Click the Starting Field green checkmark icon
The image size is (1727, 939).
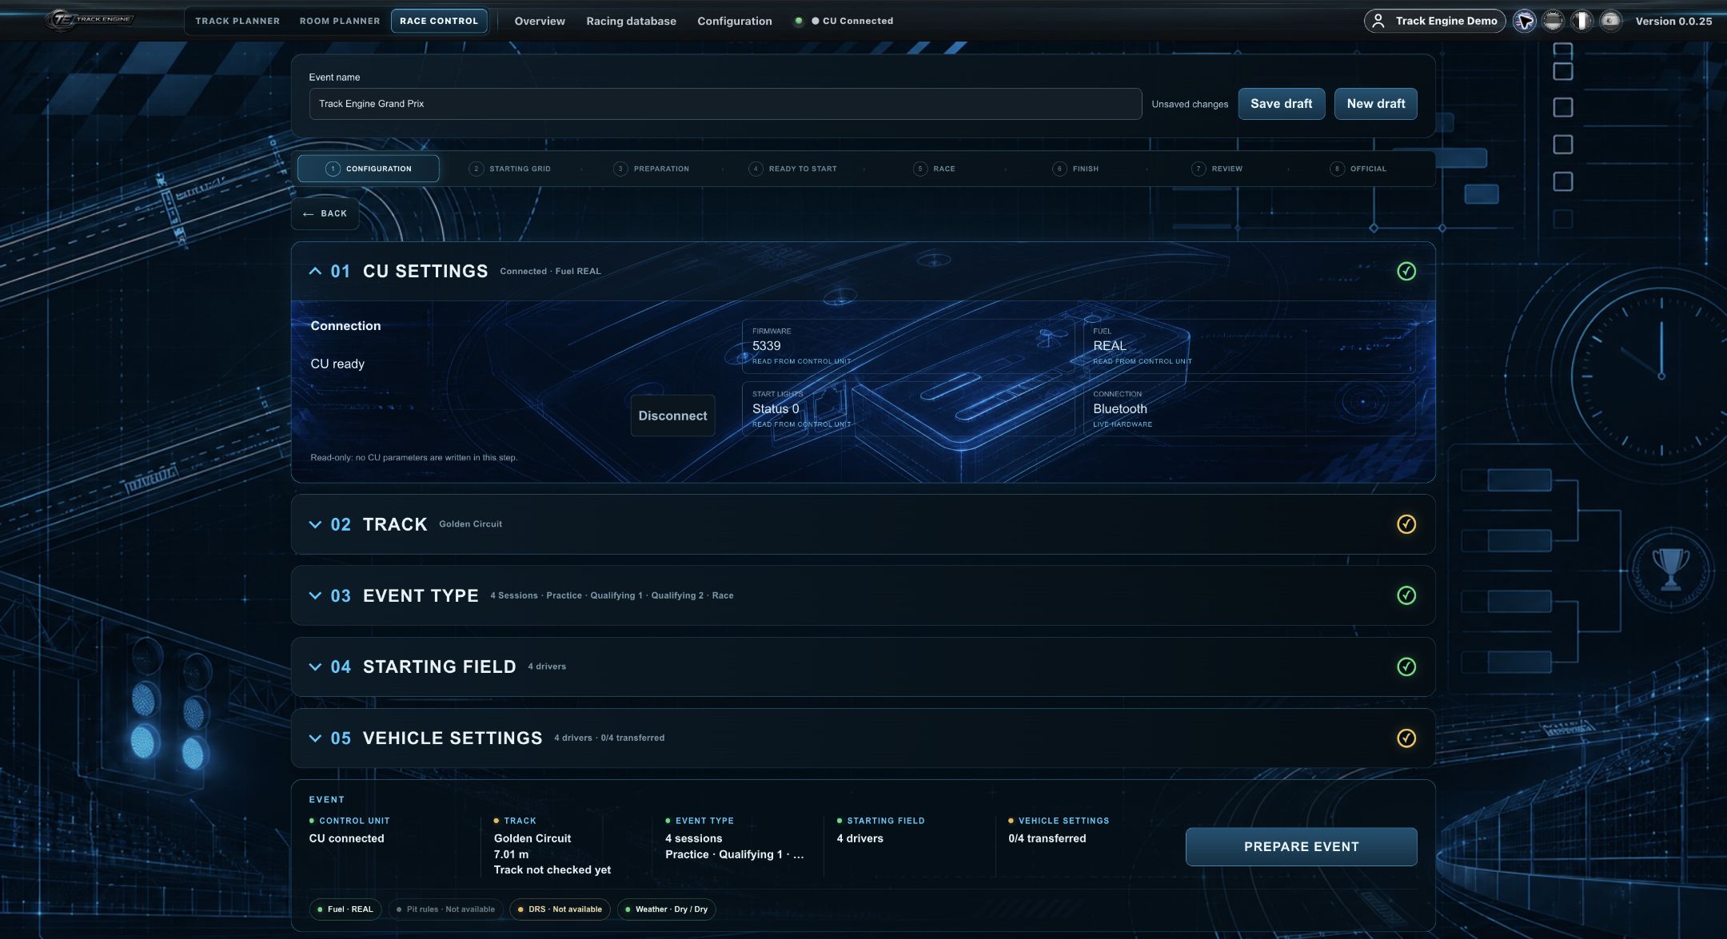pos(1406,666)
